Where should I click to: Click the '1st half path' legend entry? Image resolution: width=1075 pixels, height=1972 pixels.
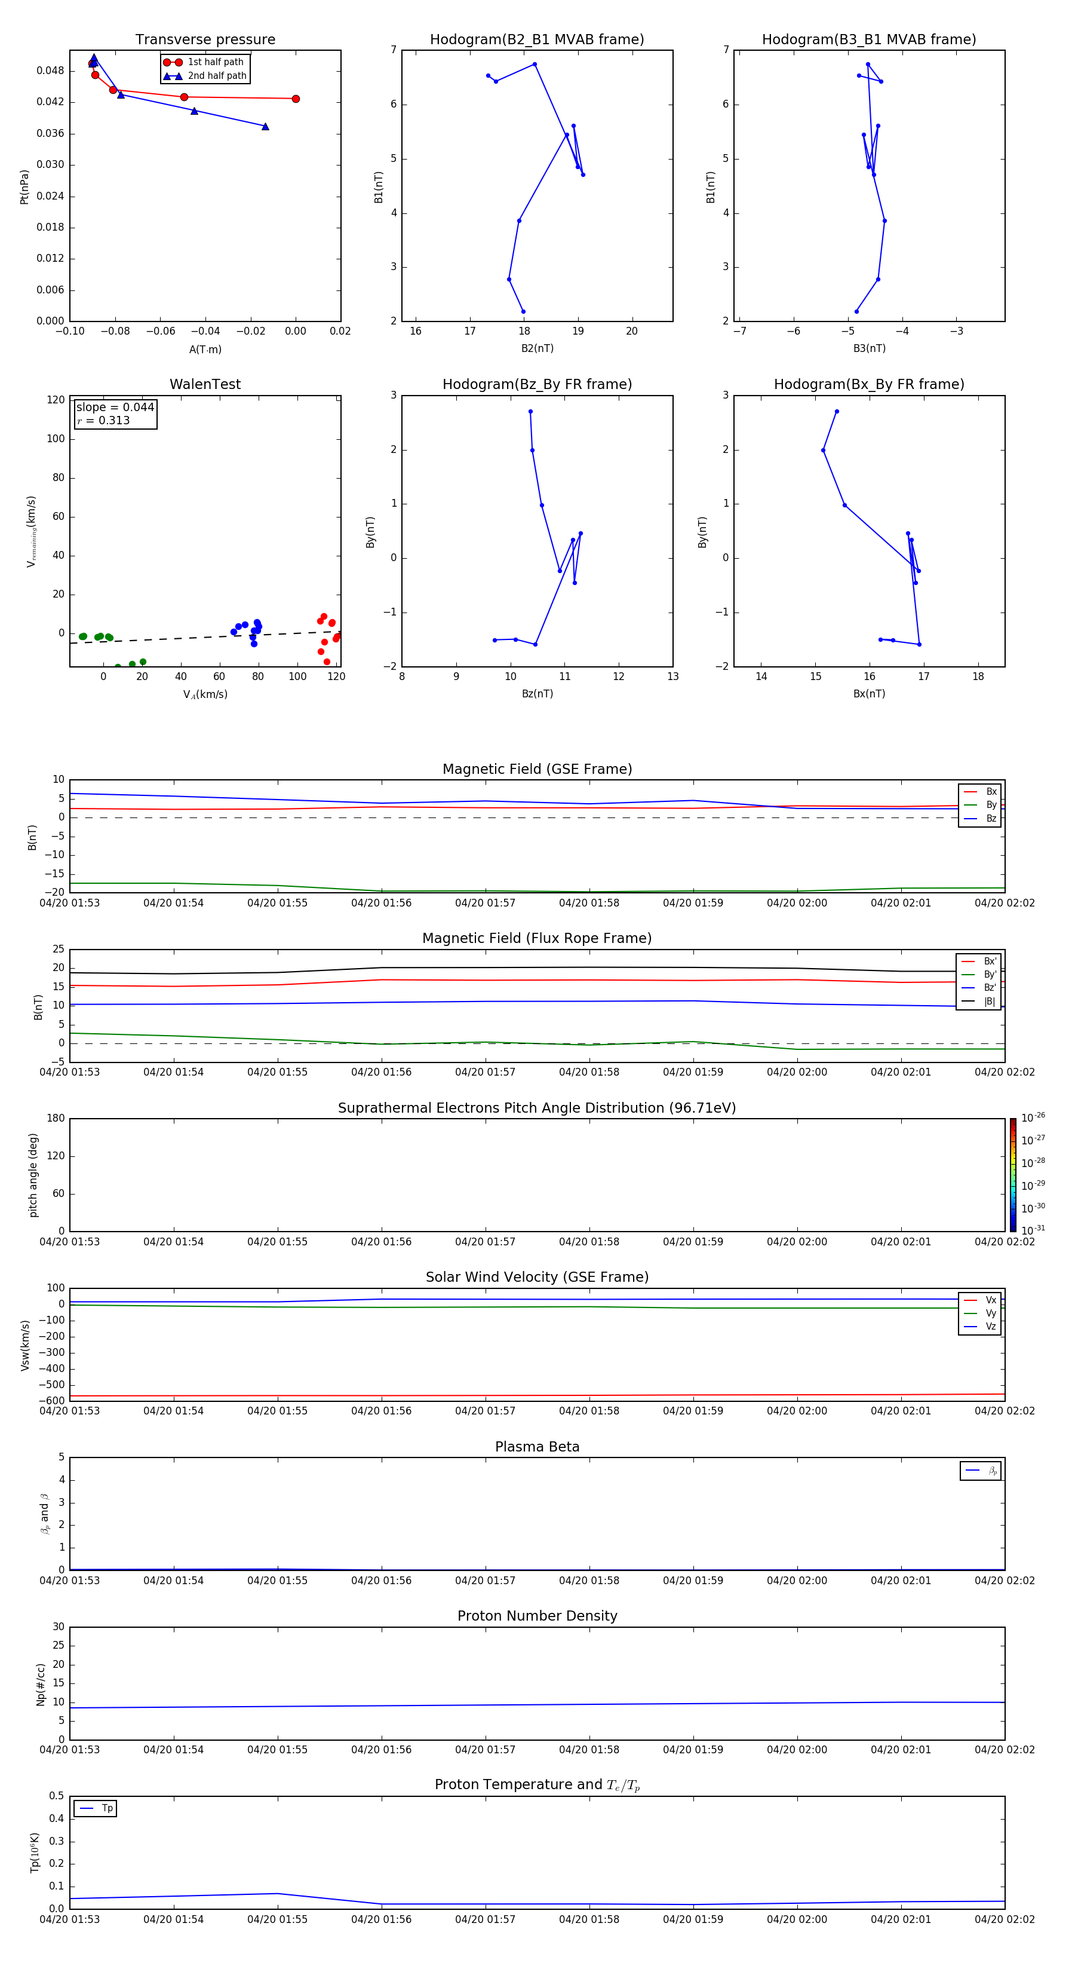click(x=204, y=62)
